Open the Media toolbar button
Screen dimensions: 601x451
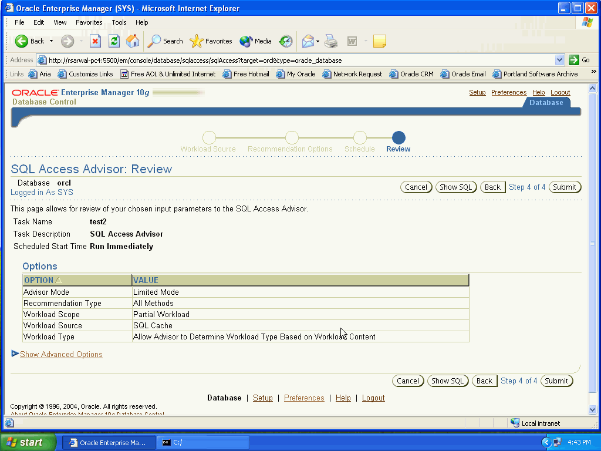256,41
